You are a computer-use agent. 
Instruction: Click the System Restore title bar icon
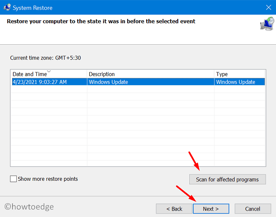pyautogui.click(x=7, y=6)
